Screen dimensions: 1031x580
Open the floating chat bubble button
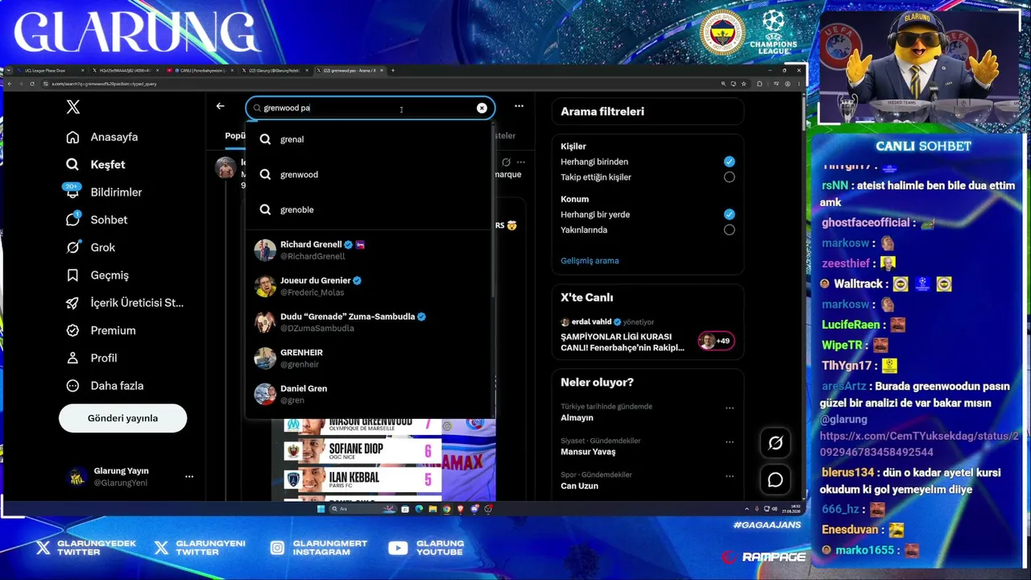point(775,480)
